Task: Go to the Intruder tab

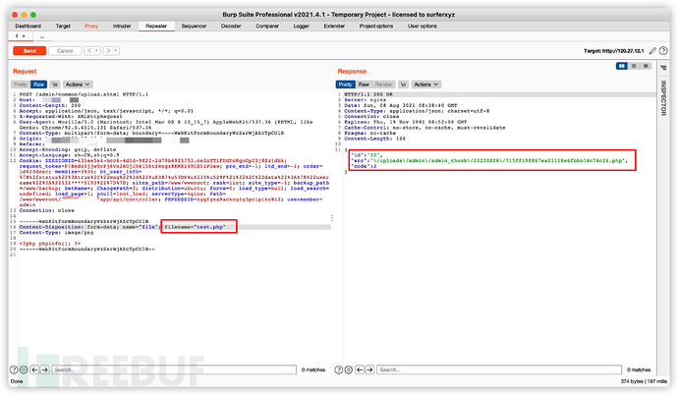Action: click(122, 26)
